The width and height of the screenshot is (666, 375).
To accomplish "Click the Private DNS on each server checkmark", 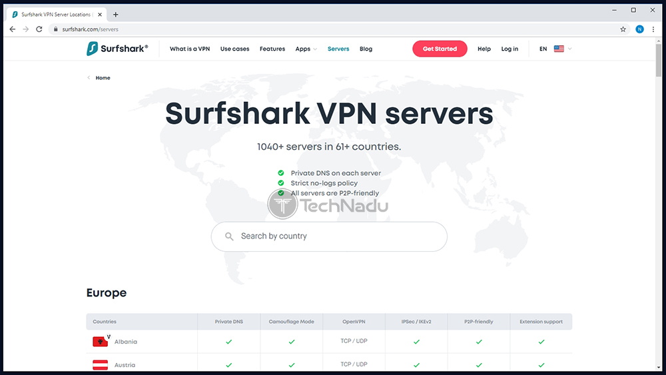I will pos(281,173).
